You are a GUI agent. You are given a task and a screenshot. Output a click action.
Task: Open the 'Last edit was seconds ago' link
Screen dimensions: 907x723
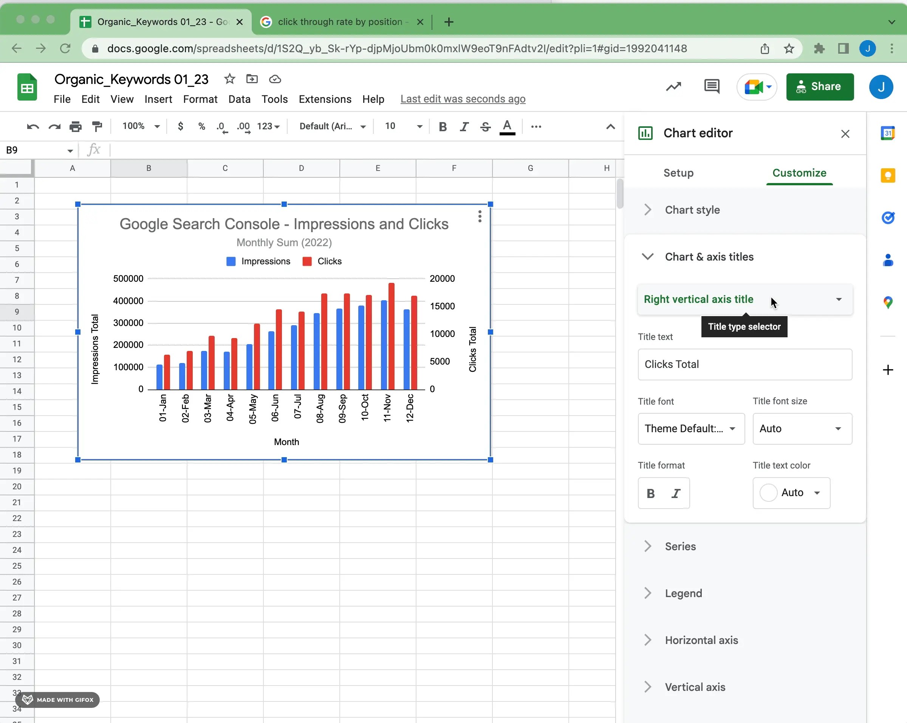463,99
